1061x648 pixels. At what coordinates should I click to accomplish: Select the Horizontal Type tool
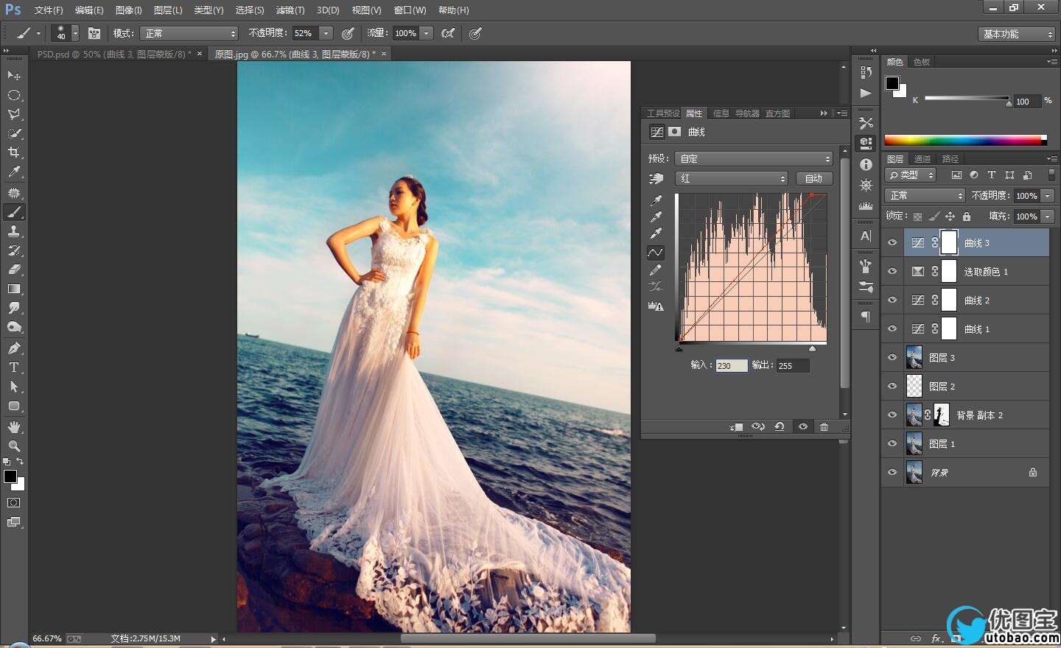(13, 367)
